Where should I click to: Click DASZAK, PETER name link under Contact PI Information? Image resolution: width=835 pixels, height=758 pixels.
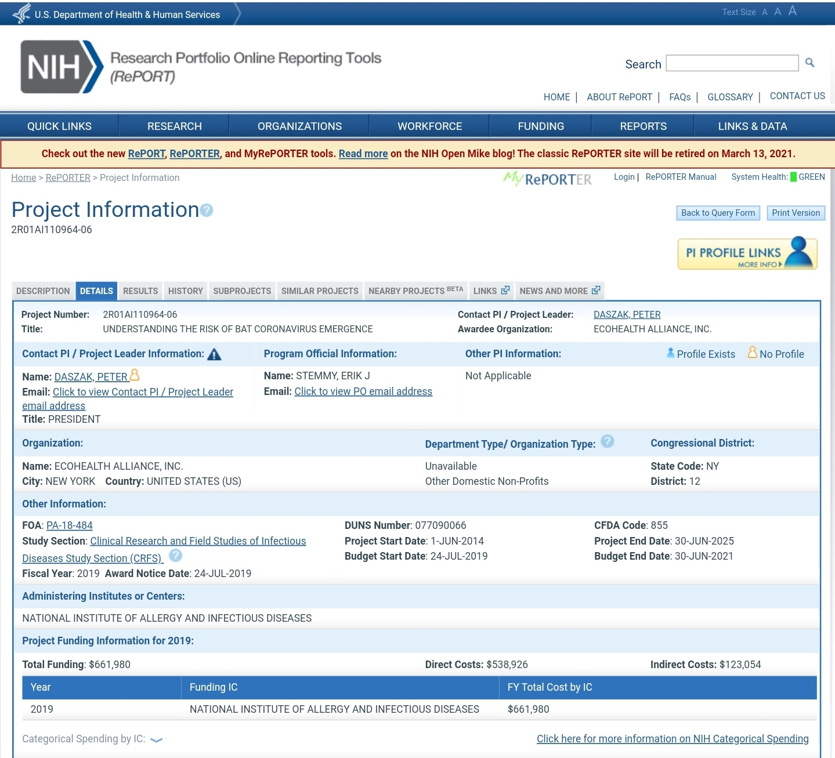91,377
